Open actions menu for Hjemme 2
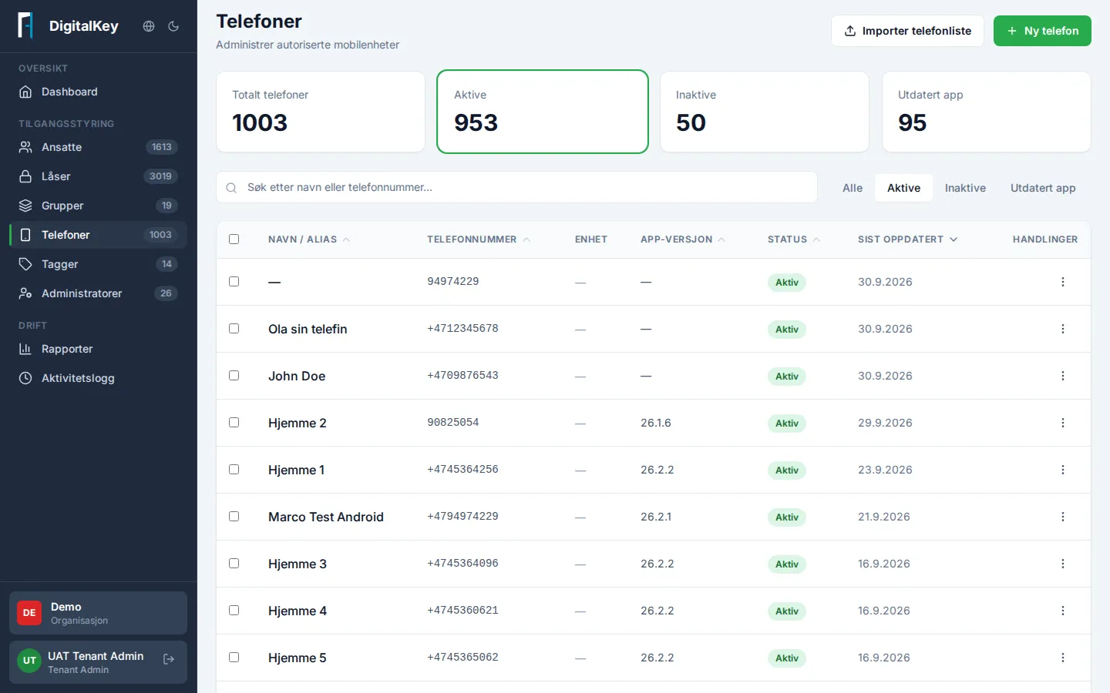The width and height of the screenshot is (1110, 693). tap(1063, 423)
